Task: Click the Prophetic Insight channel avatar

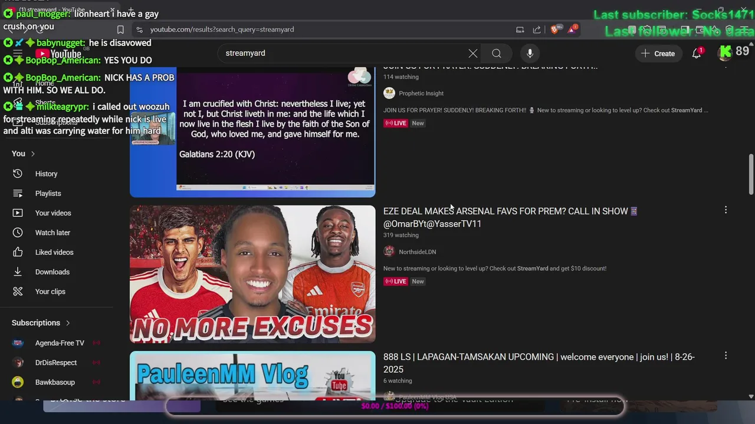Action: click(389, 93)
